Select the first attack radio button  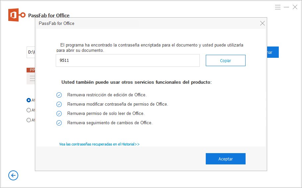[29, 100]
